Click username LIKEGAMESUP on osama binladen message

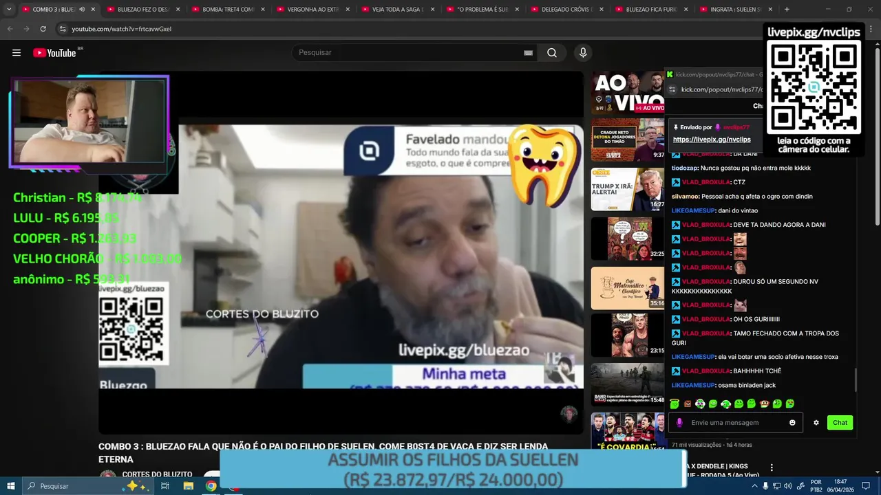(x=693, y=385)
